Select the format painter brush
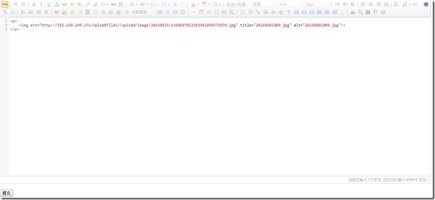The image size is (435, 200). [95, 4]
